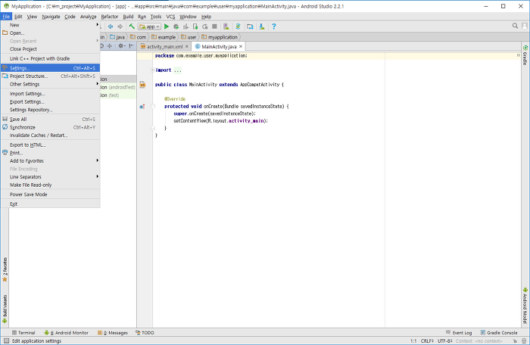530x345 pixels.
Task: Choose Project Structure... menu item
Action: [x=50, y=76]
